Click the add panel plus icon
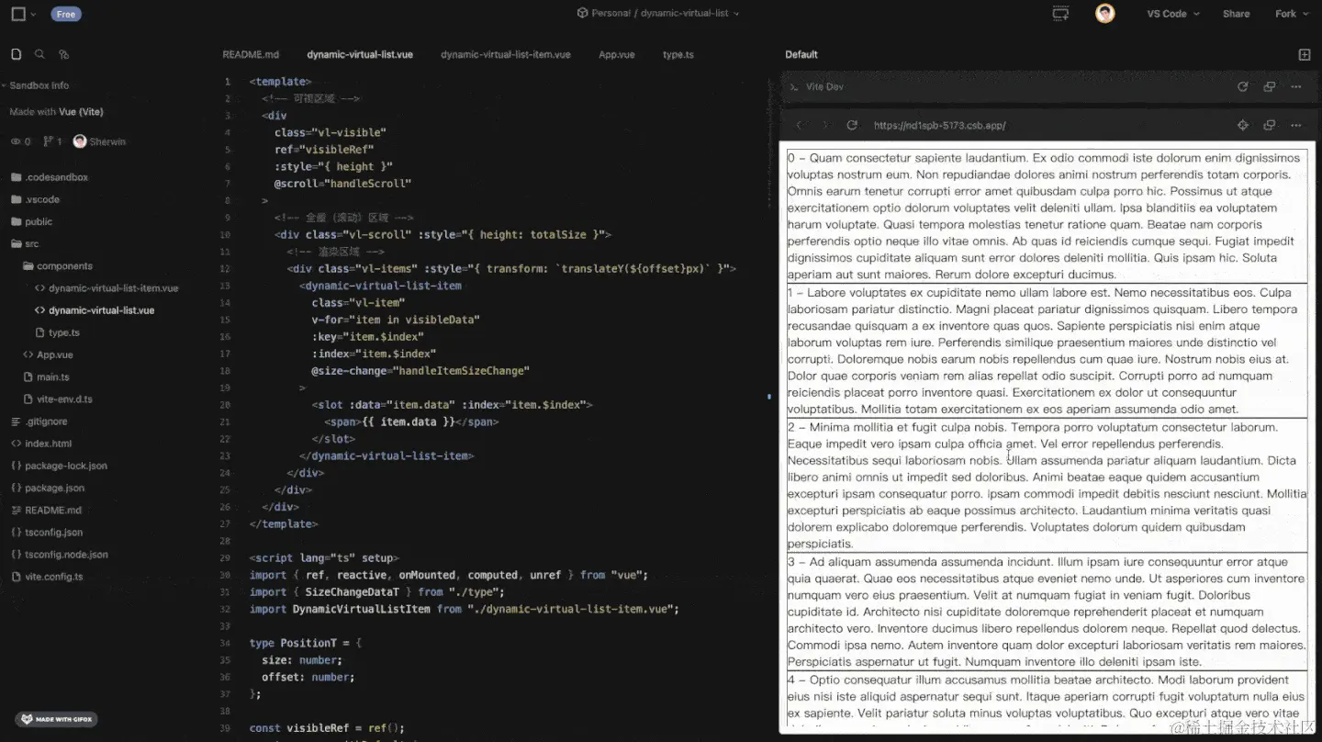Image resolution: width=1322 pixels, height=742 pixels. coord(1305,54)
